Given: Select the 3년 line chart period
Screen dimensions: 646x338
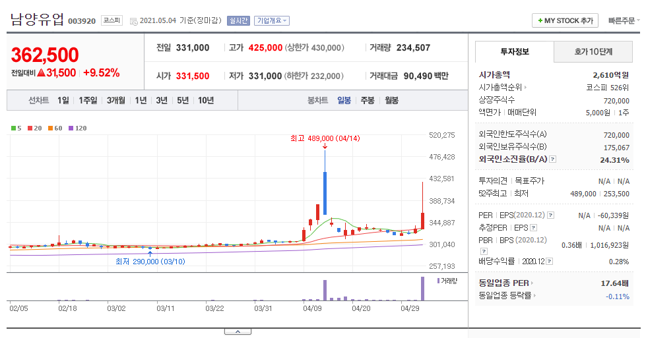Looking at the screenshot, I should tap(162, 100).
